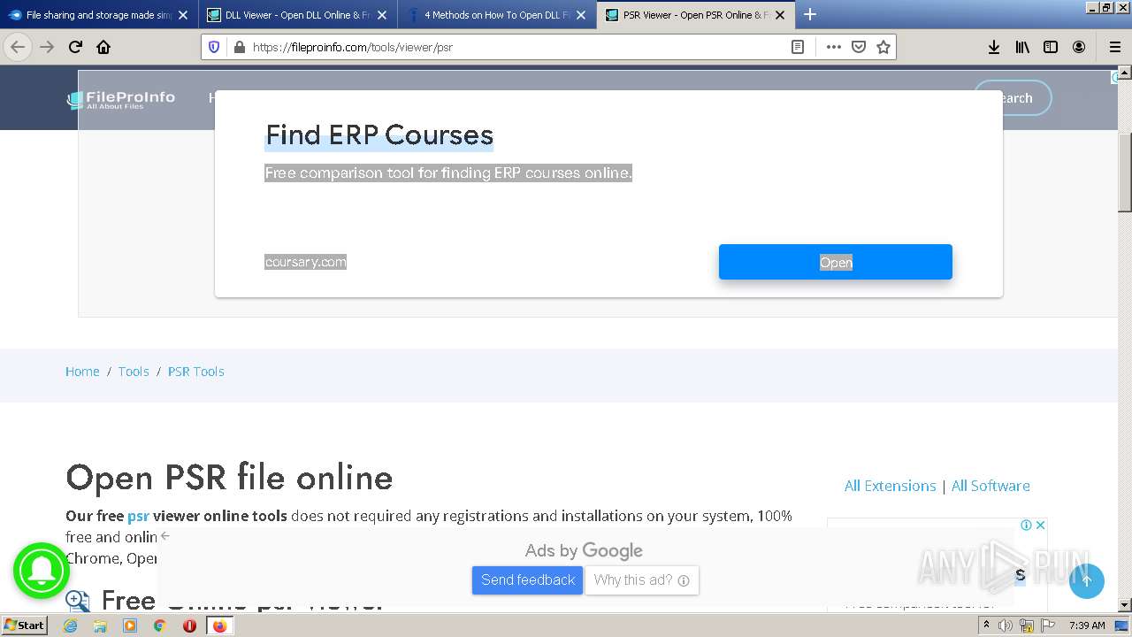Open the Windows Start menu
Screen dimensions: 1132x637
(25, 625)
